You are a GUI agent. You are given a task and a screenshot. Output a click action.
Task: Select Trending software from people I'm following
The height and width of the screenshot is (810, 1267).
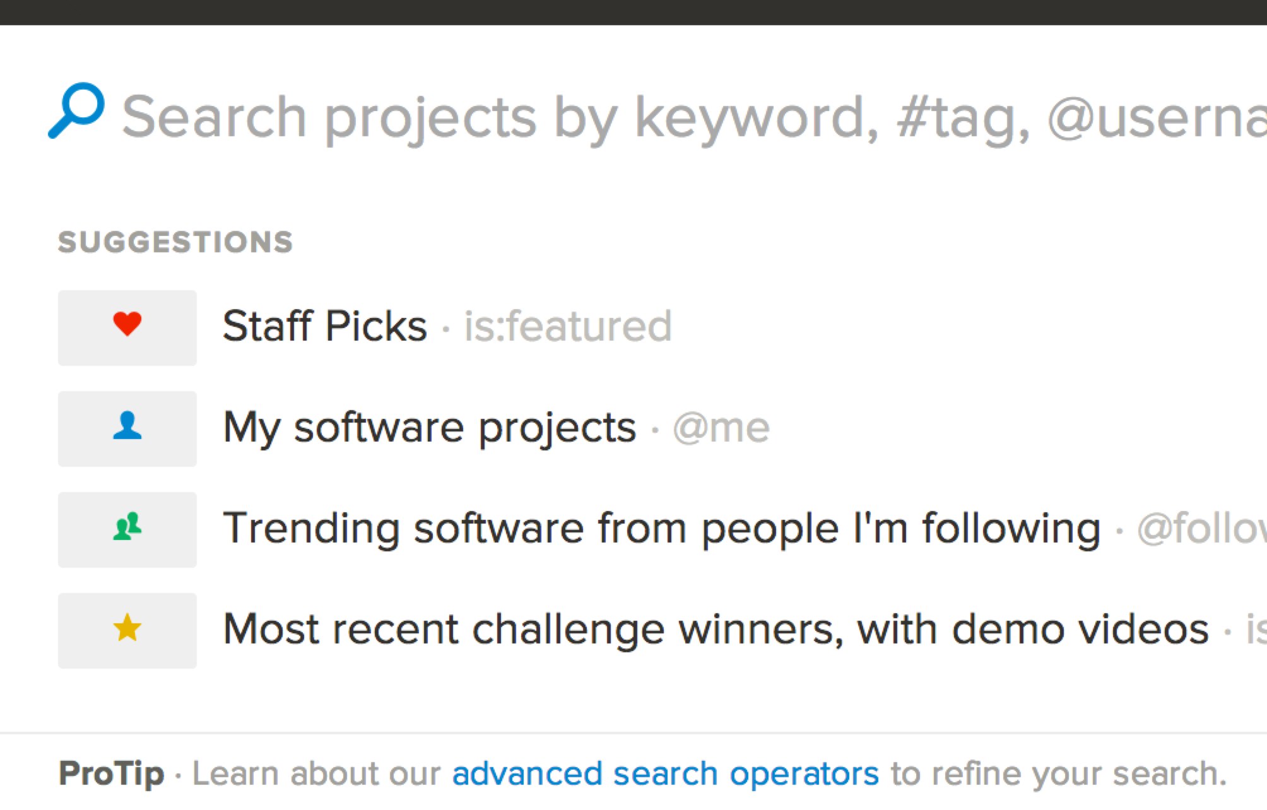pos(661,529)
